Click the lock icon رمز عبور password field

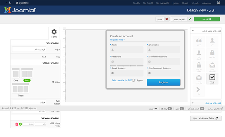click(x=212, y=54)
